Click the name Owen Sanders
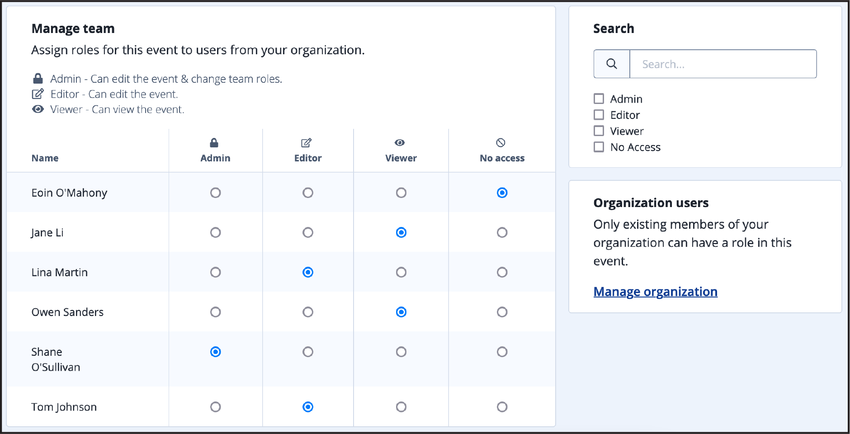The width and height of the screenshot is (850, 434). (67, 312)
